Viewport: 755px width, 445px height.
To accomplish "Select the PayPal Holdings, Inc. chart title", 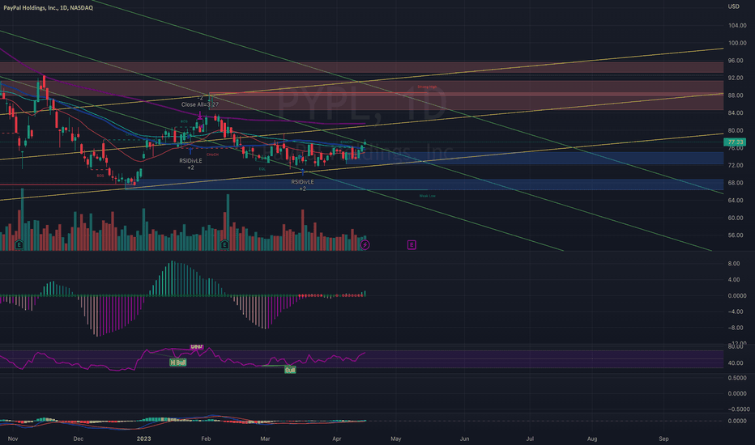I will tap(48, 8).
